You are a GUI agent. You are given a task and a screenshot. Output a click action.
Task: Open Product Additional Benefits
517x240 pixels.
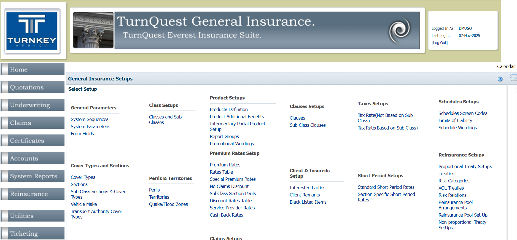coord(237,117)
